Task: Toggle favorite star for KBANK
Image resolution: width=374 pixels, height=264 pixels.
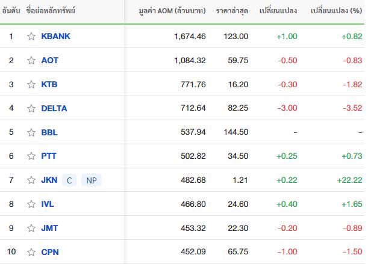Action: point(31,37)
